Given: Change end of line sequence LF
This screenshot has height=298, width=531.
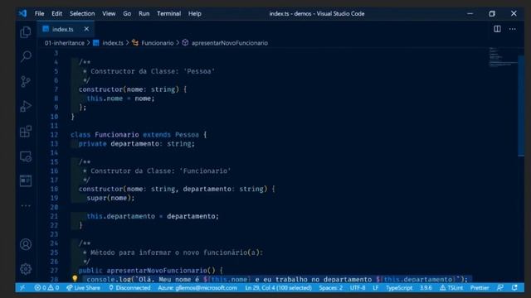Looking at the screenshot, I should (376, 288).
